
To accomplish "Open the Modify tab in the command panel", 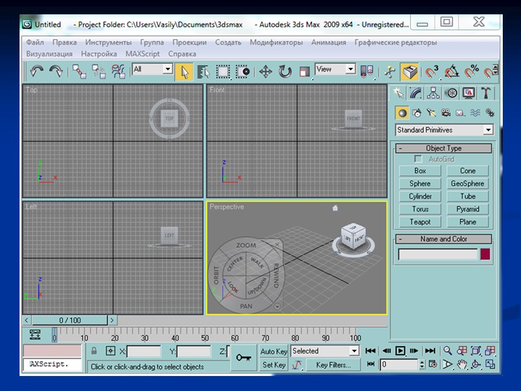I will coord(415,93).
